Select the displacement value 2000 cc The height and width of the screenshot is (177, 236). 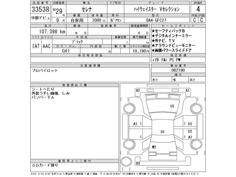[99, 20]
